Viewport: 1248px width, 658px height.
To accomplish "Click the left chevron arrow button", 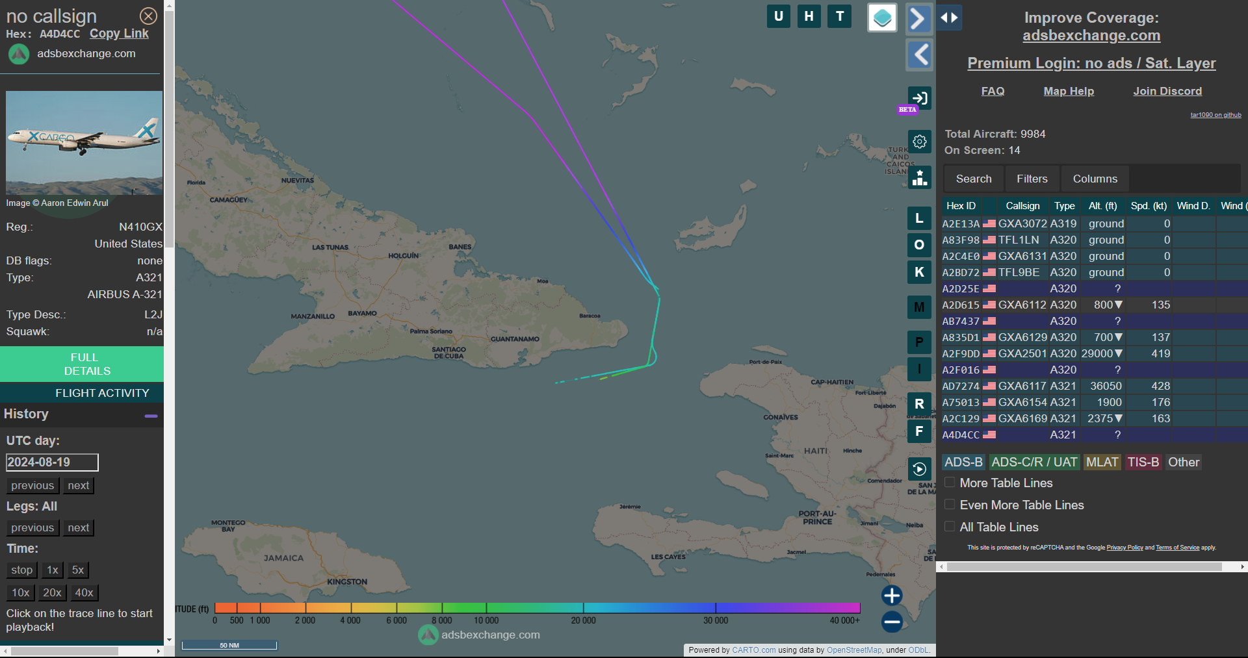I will 919,55.
